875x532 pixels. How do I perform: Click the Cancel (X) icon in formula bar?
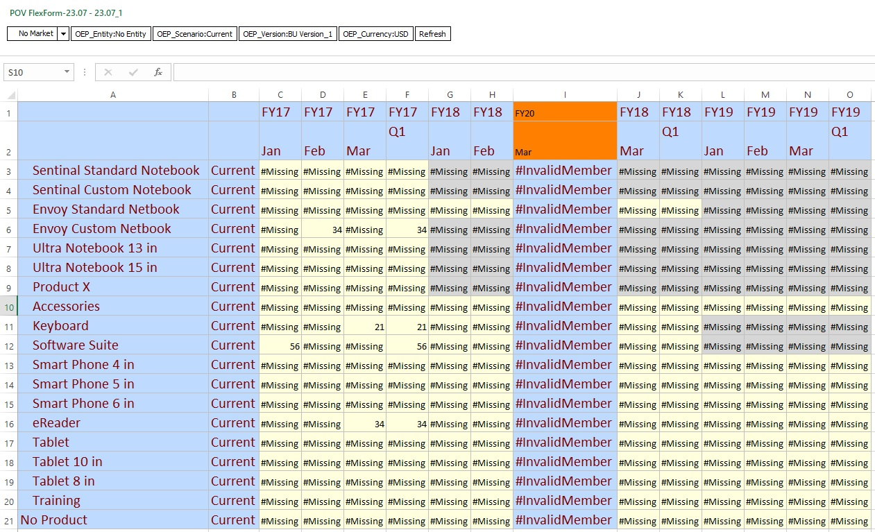(x=108, y=71)
